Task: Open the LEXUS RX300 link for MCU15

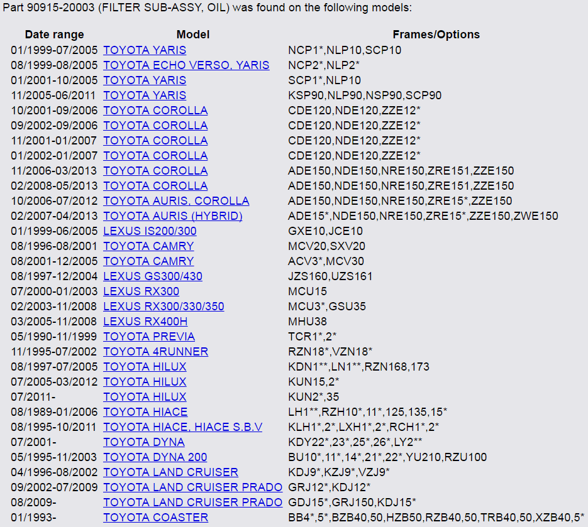Action: [x=141, y=291]
